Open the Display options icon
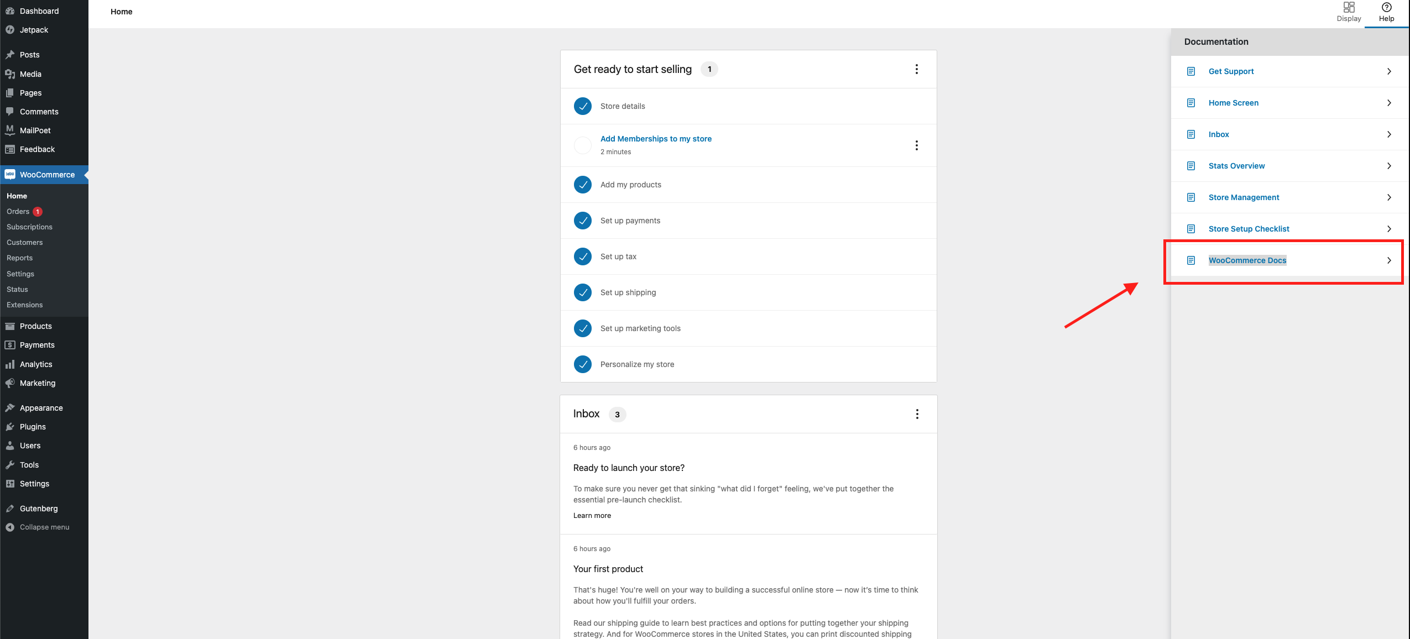This screenshot has height=639, width=1410. pyautogui.click(x=1349, y=7)
